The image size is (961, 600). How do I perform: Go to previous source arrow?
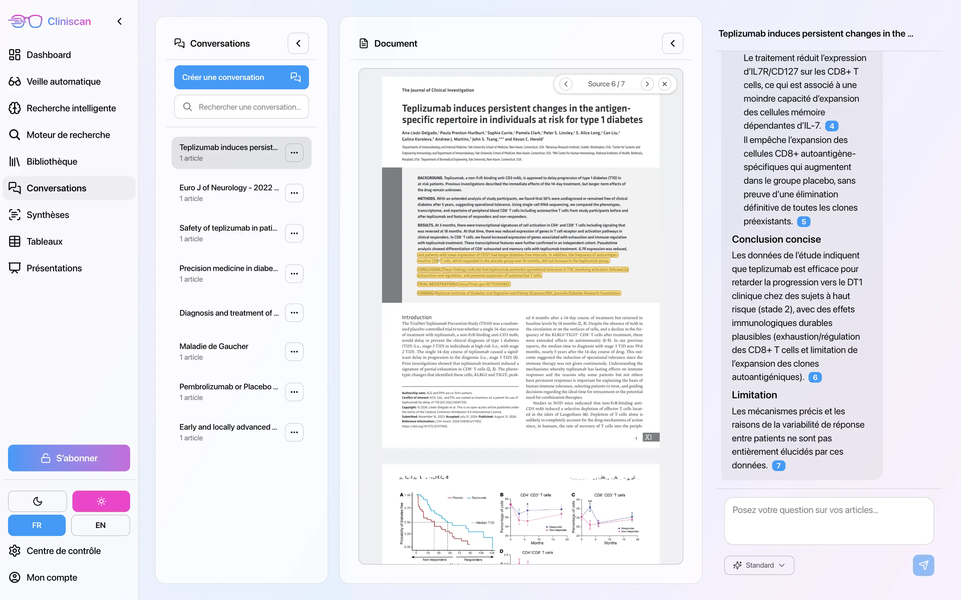coord(566,84)
